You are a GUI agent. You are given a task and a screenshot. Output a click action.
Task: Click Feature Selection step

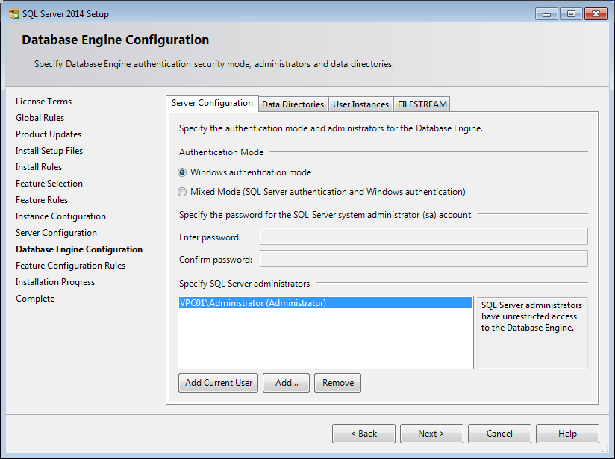pos(49,184)
